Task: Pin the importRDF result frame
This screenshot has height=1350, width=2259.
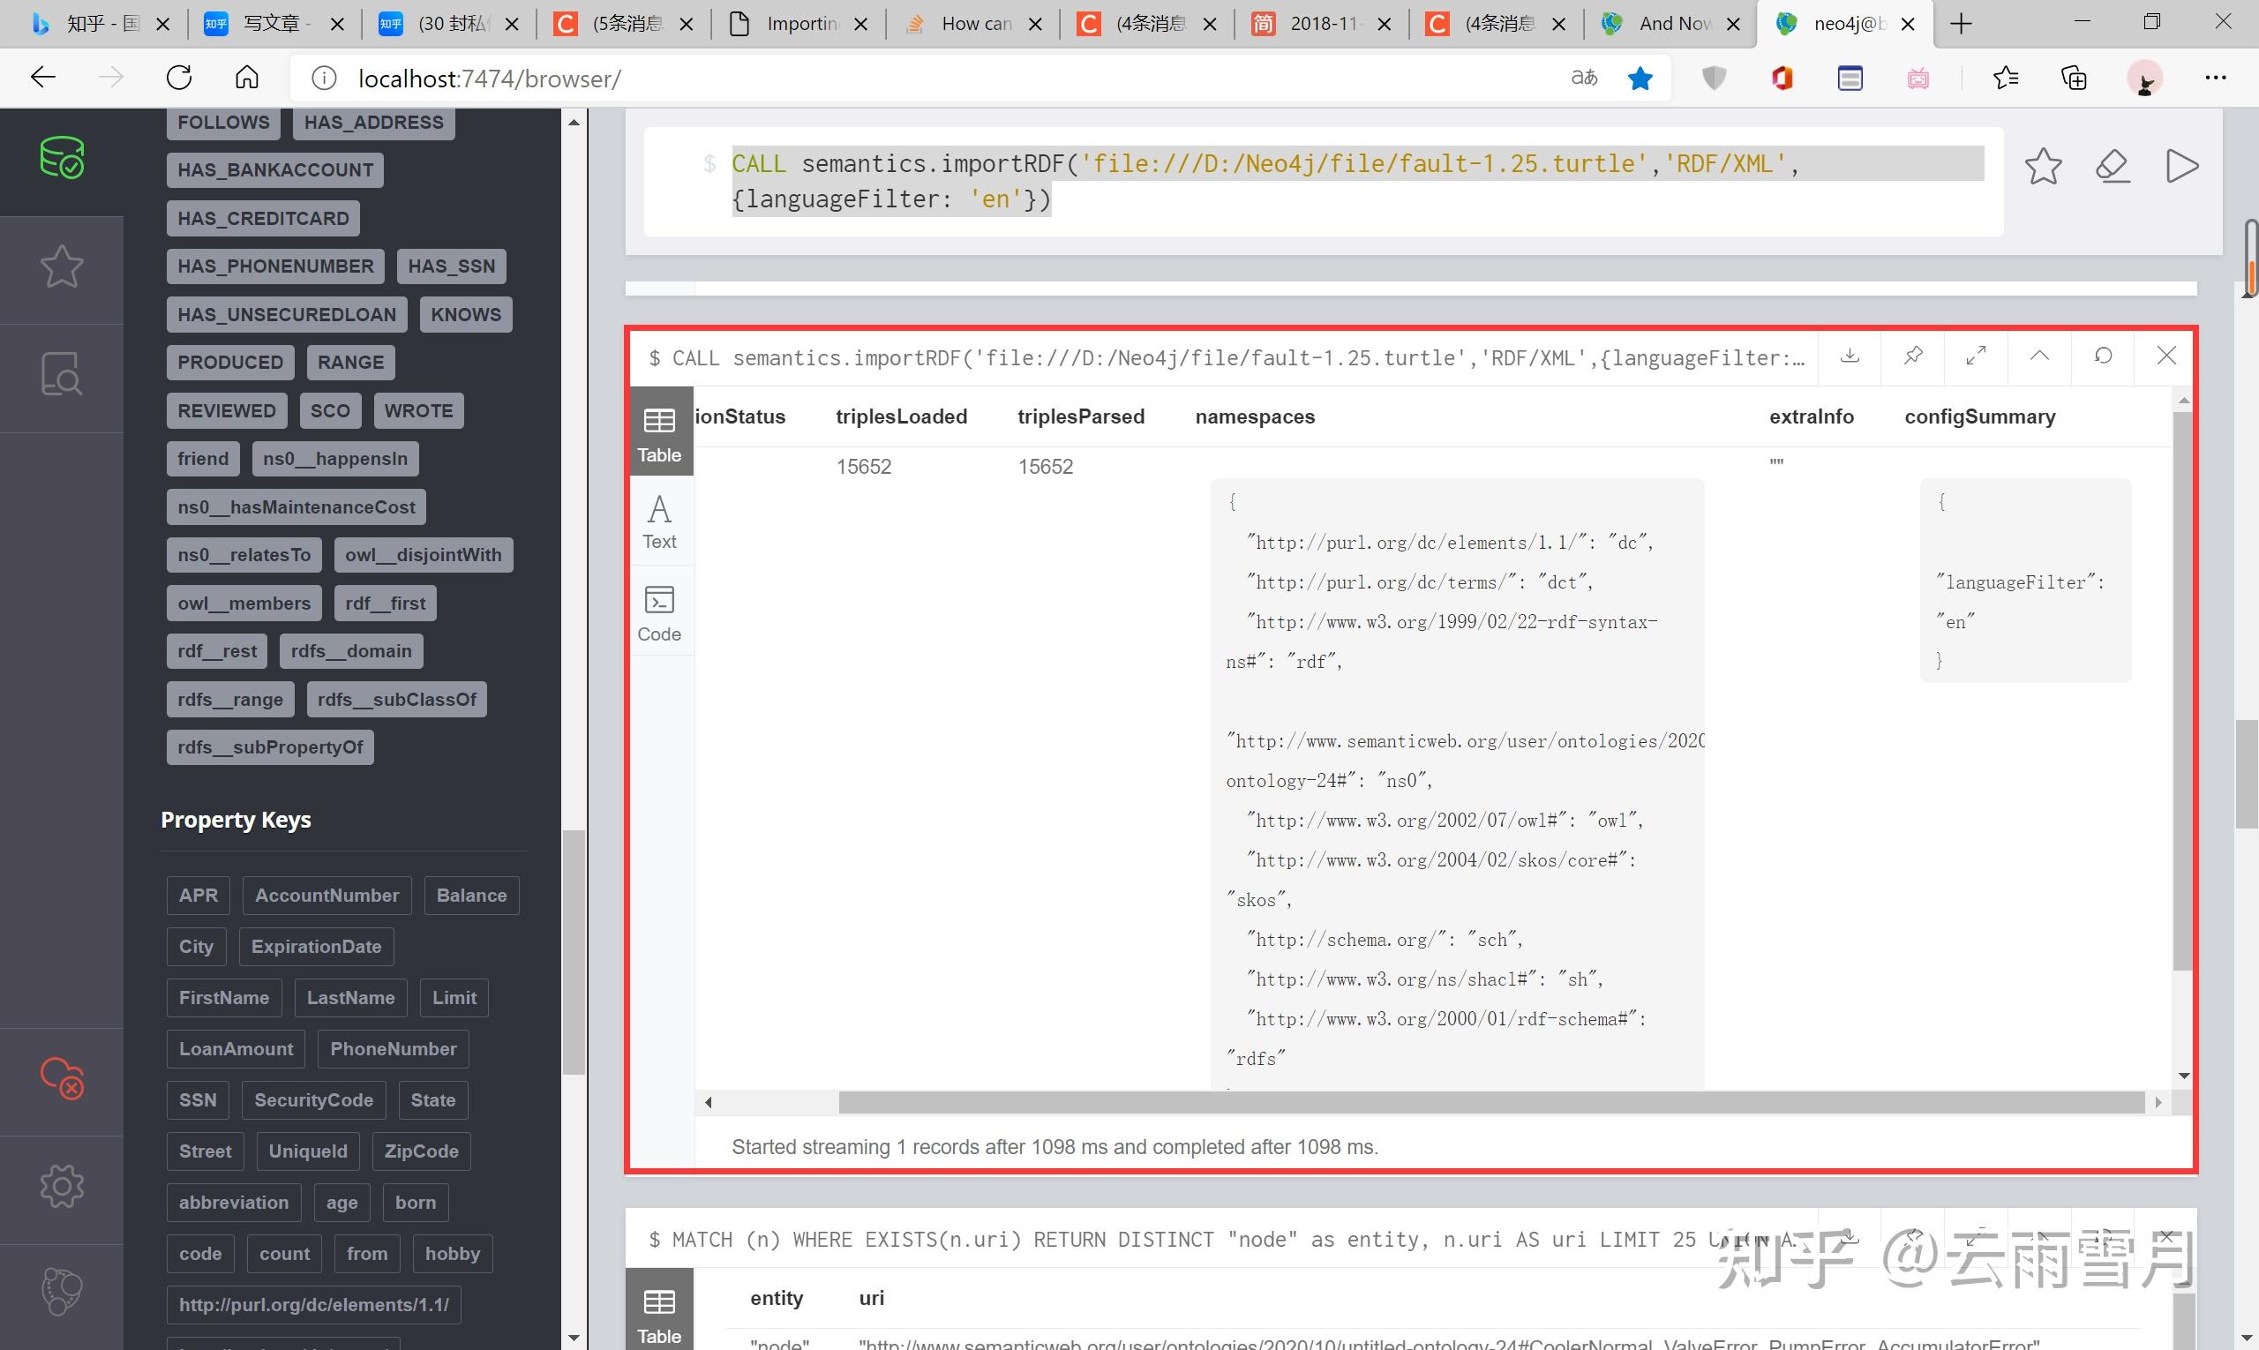Action: (1912, 356)
